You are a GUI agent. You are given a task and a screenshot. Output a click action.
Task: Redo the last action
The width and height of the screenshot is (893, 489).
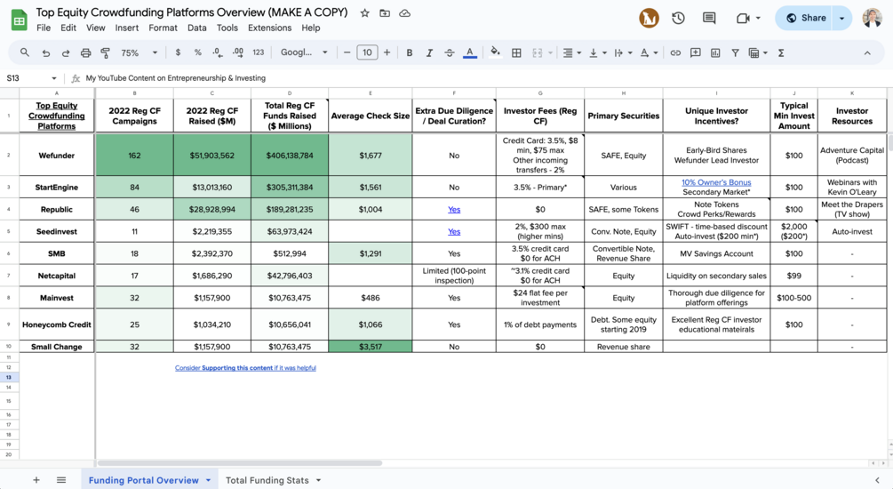[x=66, y=52]
